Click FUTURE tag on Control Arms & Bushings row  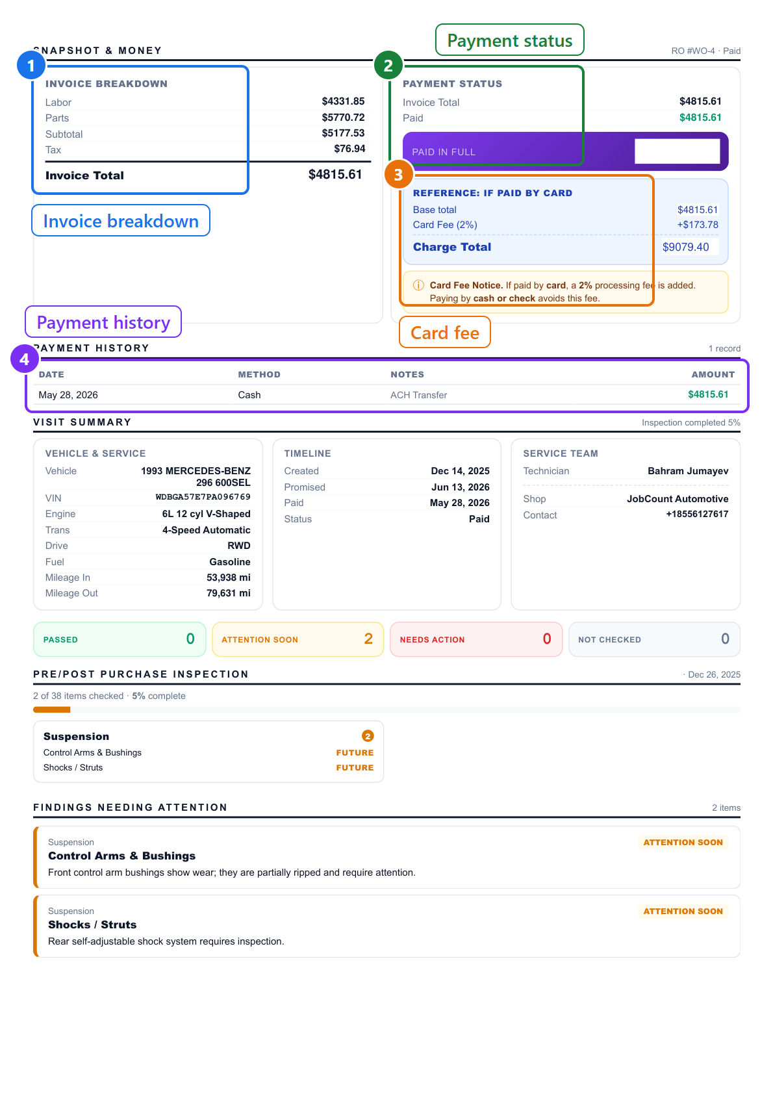[355, 752]
